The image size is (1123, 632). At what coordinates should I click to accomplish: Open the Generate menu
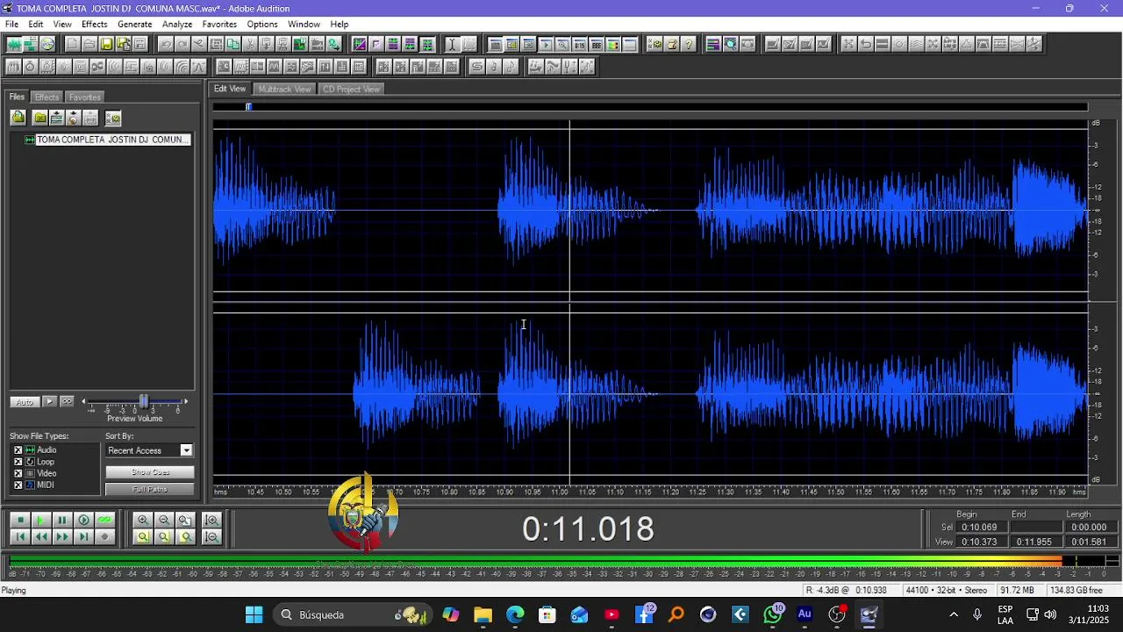(x=134, y=24)
